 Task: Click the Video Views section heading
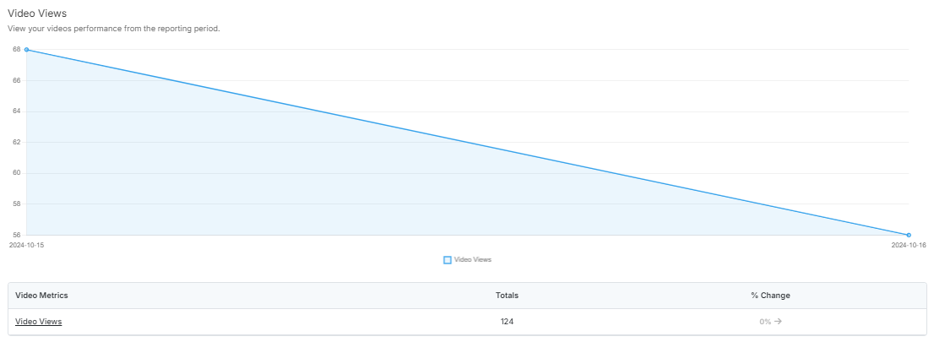37,14
